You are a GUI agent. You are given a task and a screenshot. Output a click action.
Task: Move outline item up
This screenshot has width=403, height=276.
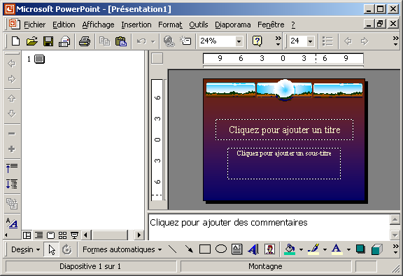click(11, 98)
